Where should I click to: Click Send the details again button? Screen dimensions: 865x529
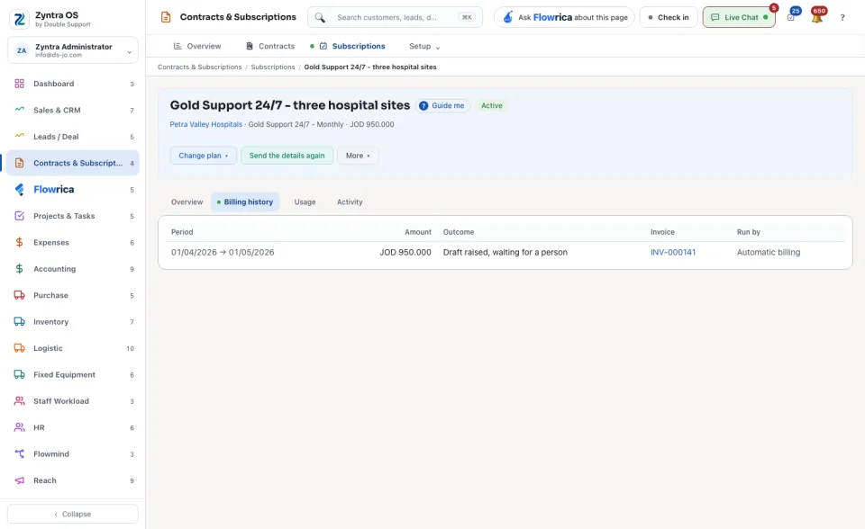pyautogui.click(x=287, y=156)
